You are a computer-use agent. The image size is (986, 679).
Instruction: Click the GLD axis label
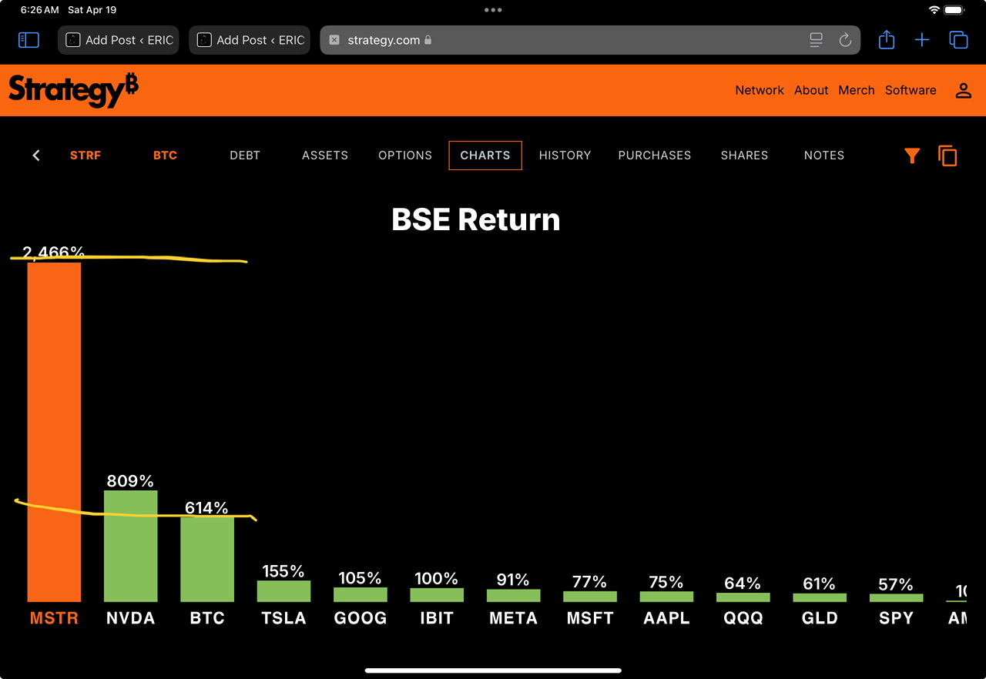coord(820,618)
